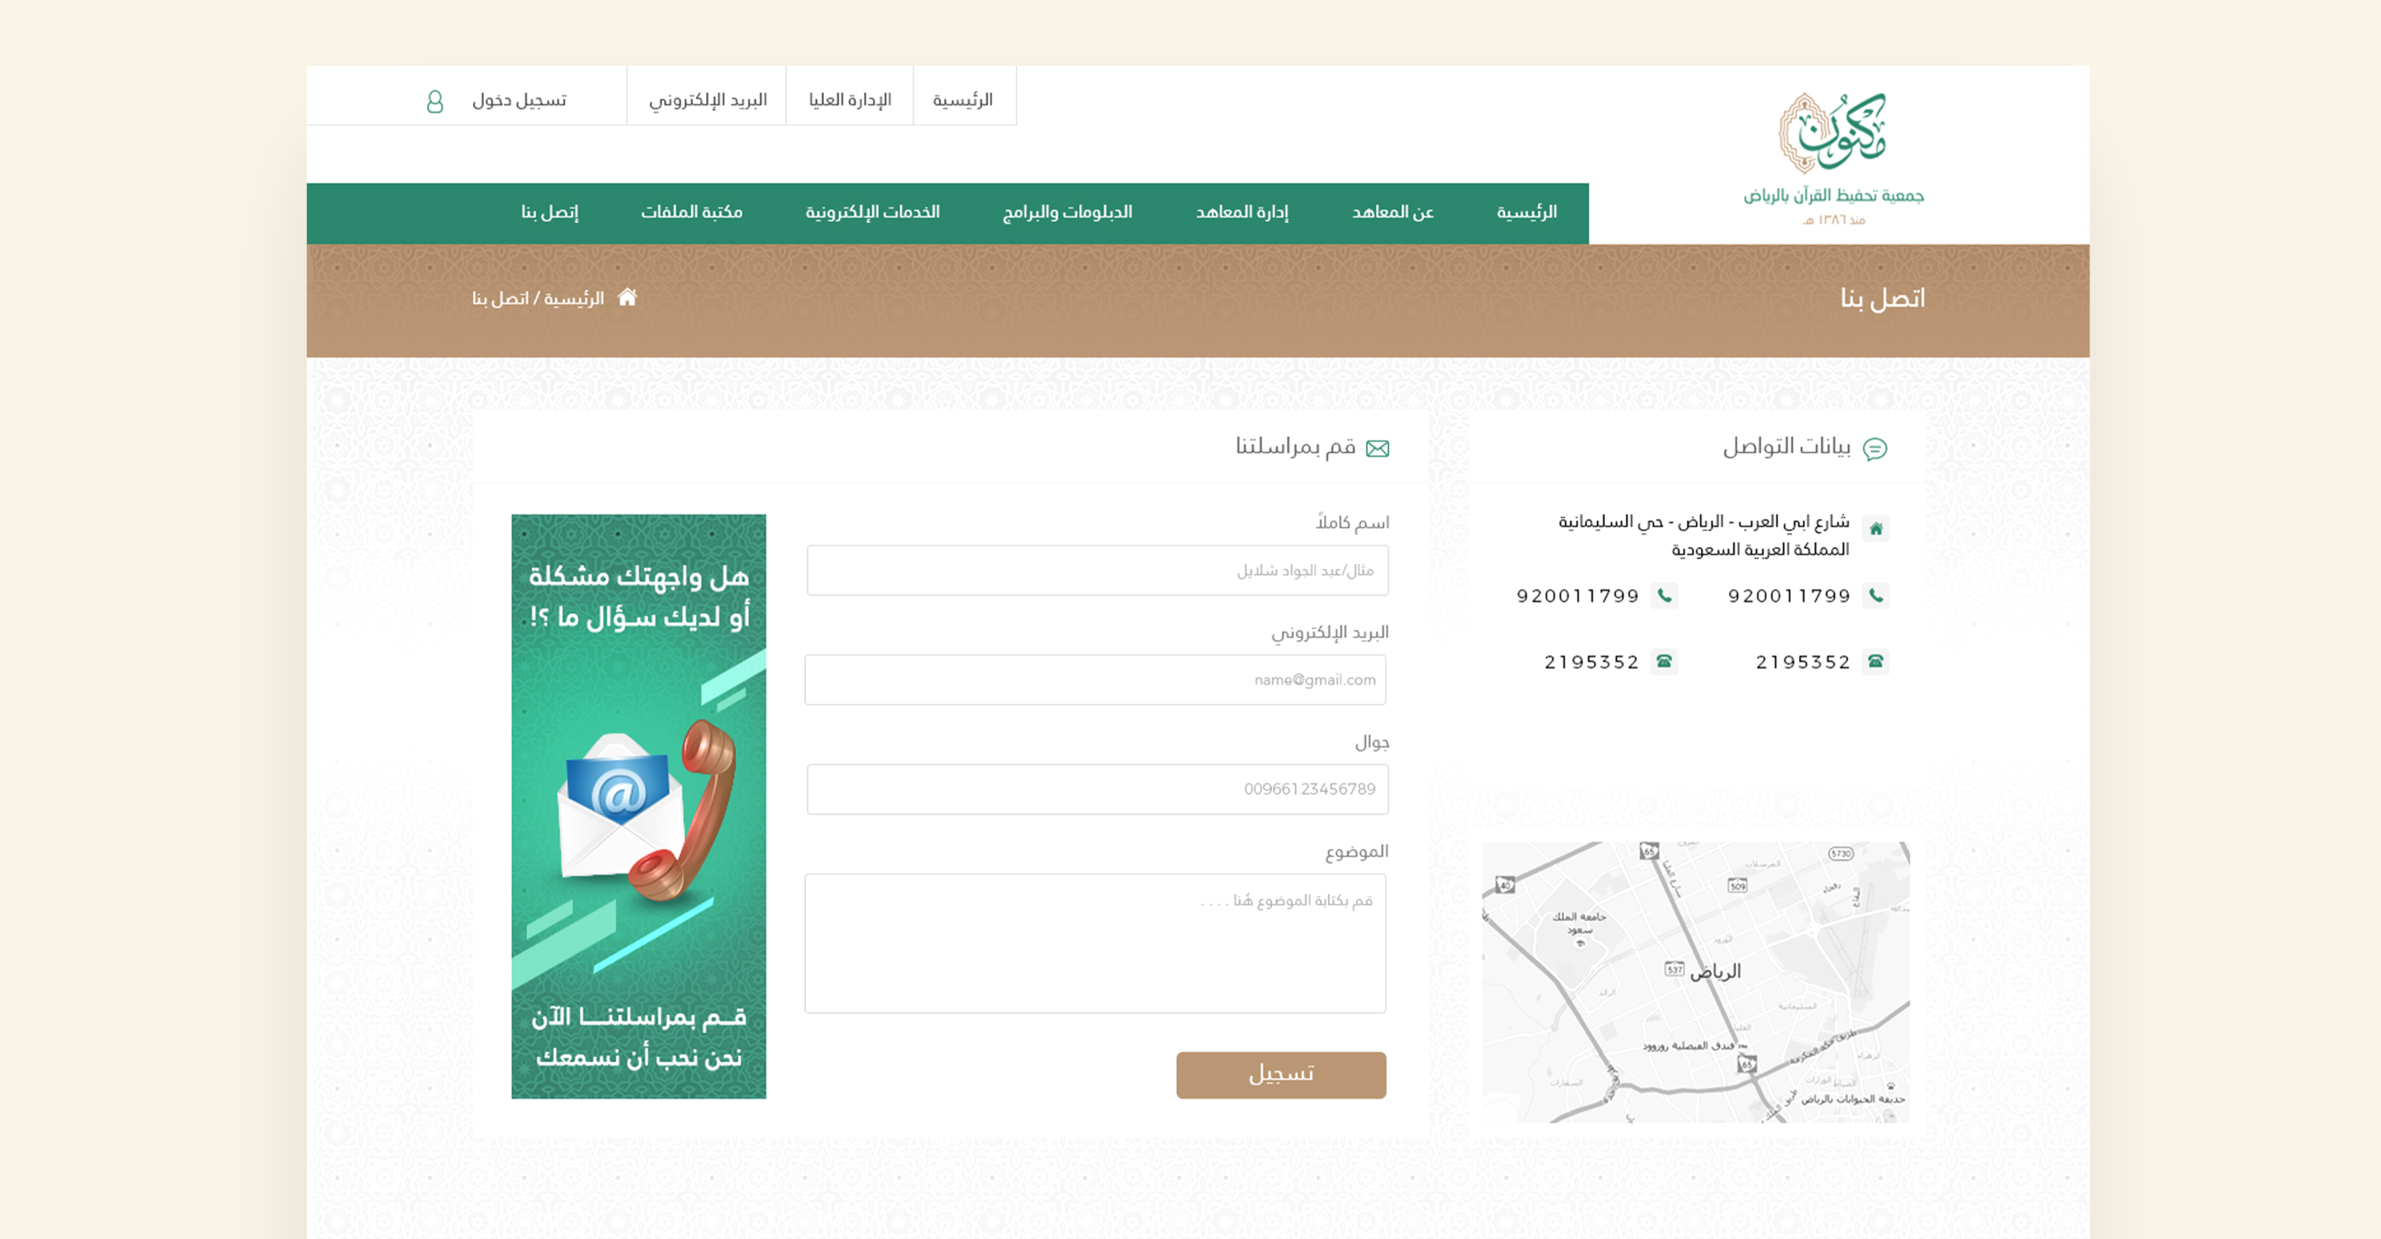Viewport: 2381px width, 1239px height.
Task: Open إدارة المعاهد navigation item
Action: click(x=1241, y=213)
